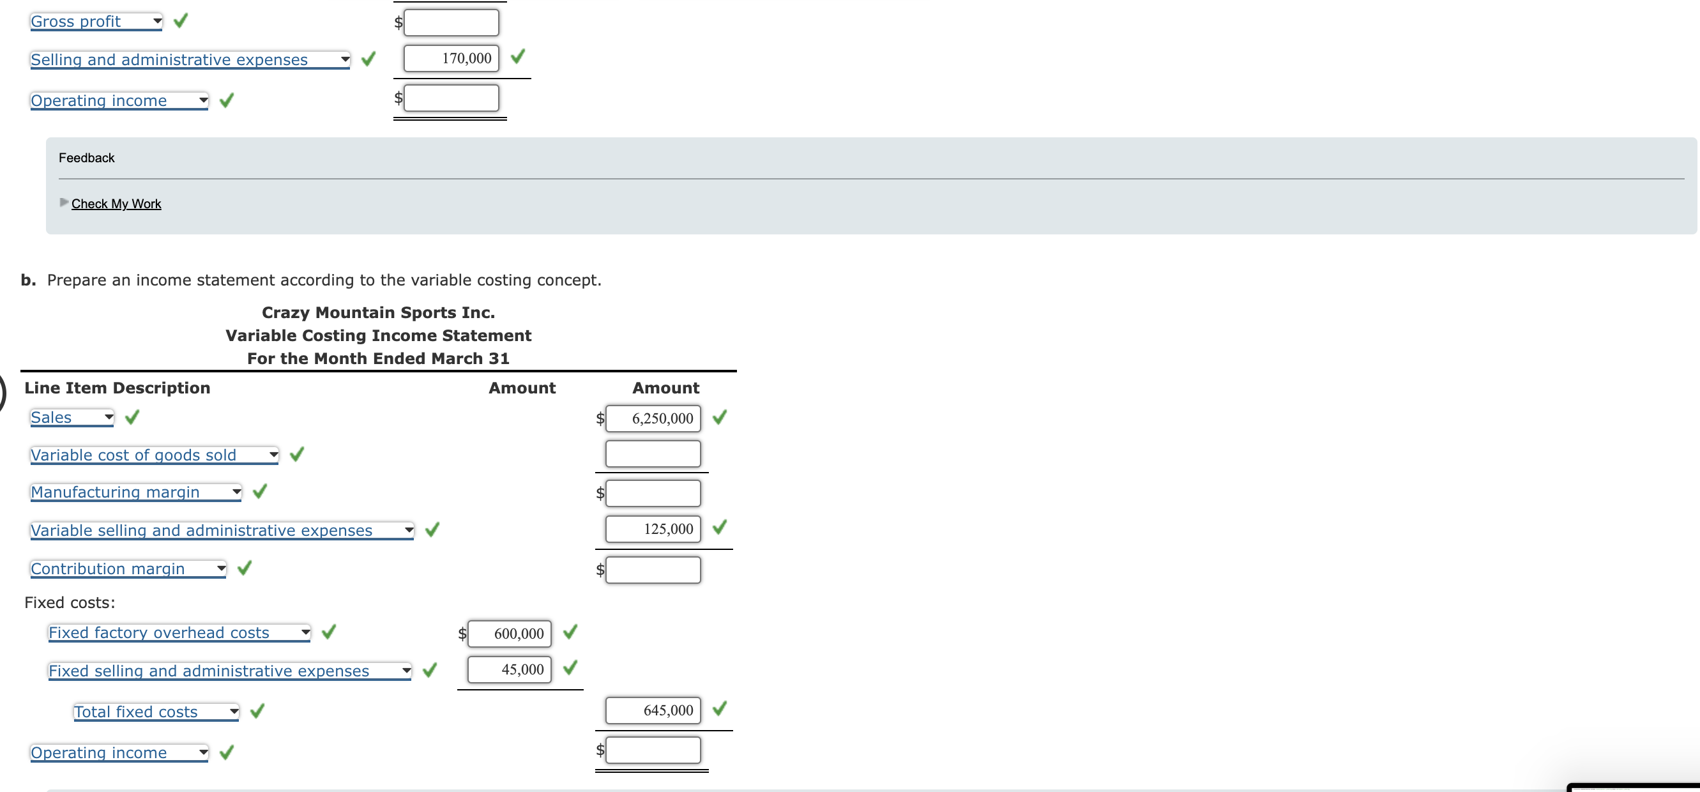Image resolution: width=1700 pixels, height=792 pixels.
Task: Click the green checkmark beside Gross profit
Action: point(179,20)
